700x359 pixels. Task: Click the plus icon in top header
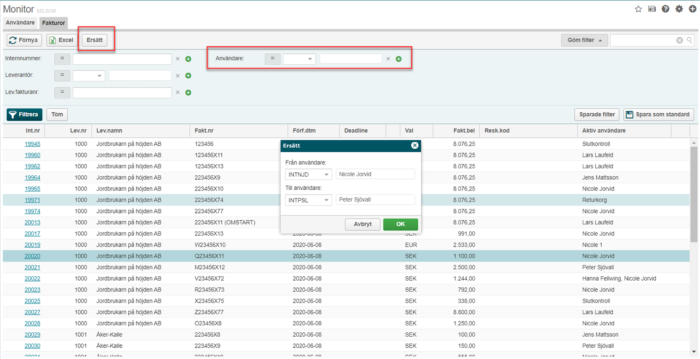click(x=693, y=9)
